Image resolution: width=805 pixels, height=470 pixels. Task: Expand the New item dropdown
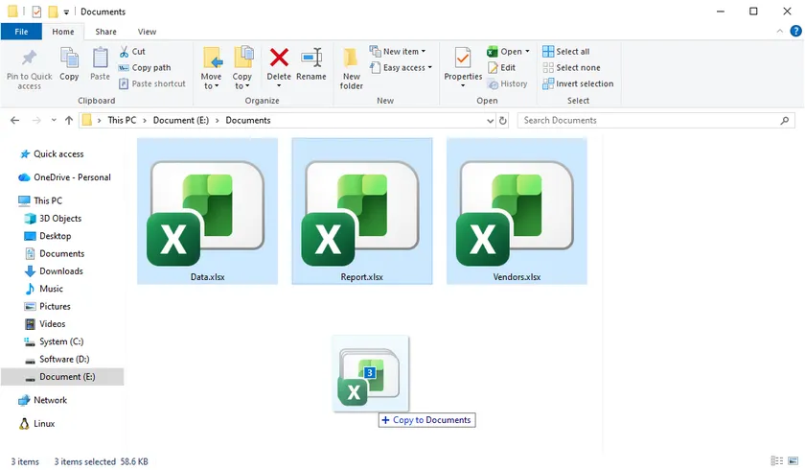398,52
